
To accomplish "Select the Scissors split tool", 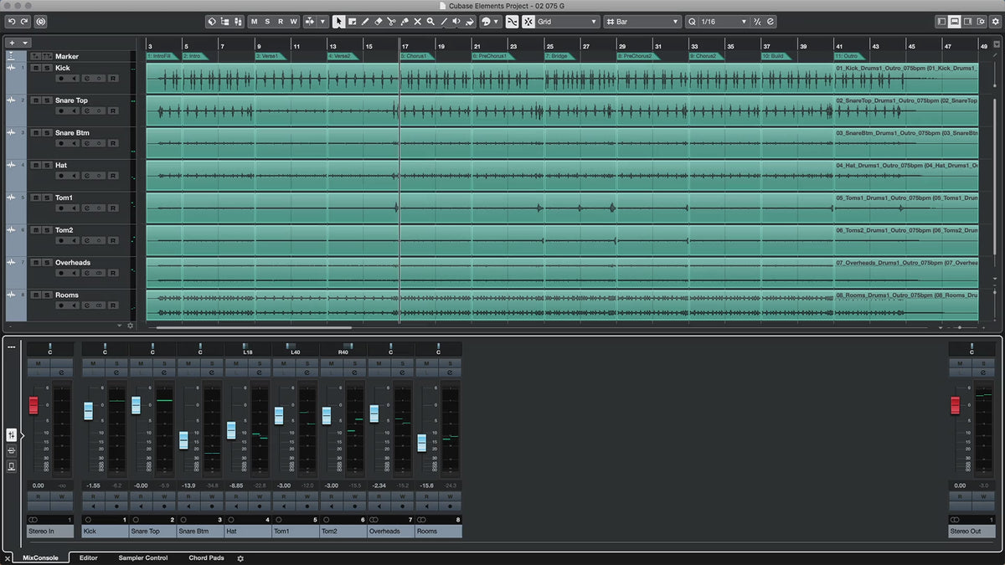I will tap(391, 22).
